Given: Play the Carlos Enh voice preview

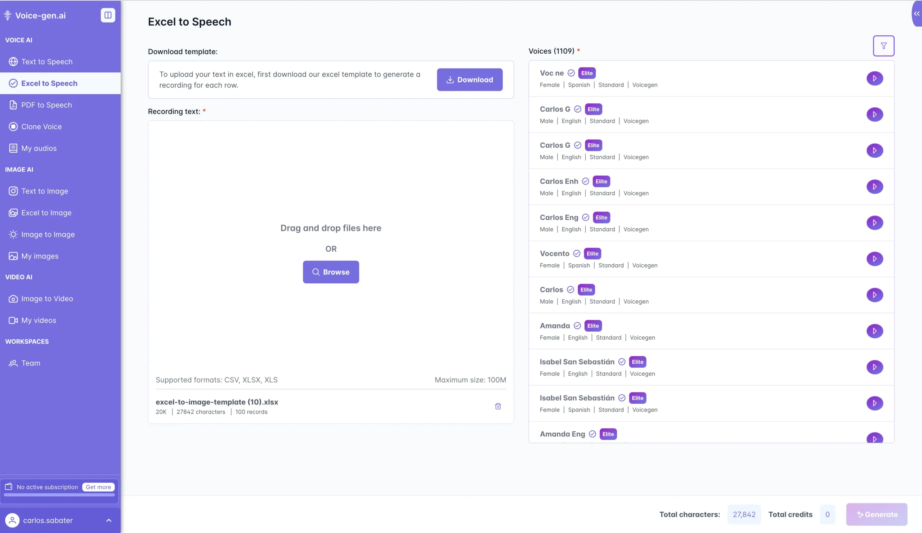Looking at the screenshot, I should [x=874, y=187].
